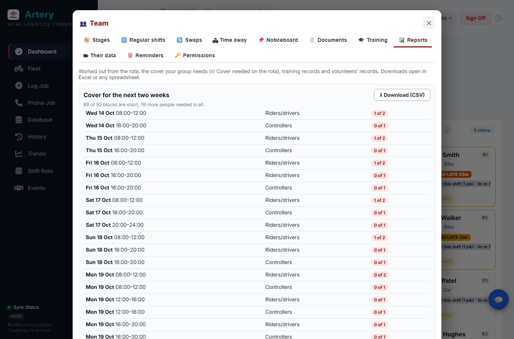
Task: Open Dashboard in the sidebar
Action: [40, 52]
